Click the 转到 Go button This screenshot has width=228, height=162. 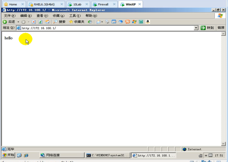click(x=208, y=28)
